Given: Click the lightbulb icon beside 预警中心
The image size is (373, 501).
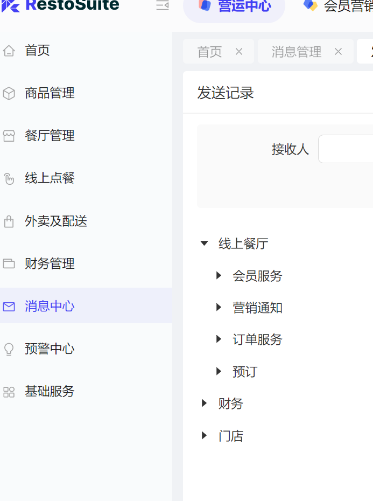Looking at the screenshot, I should (9, 349).
